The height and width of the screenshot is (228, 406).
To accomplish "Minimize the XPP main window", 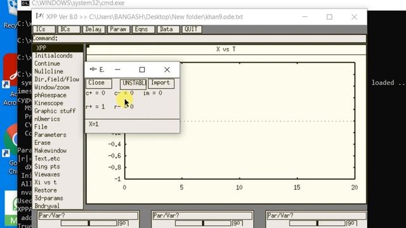I will (x=305, y=17).
